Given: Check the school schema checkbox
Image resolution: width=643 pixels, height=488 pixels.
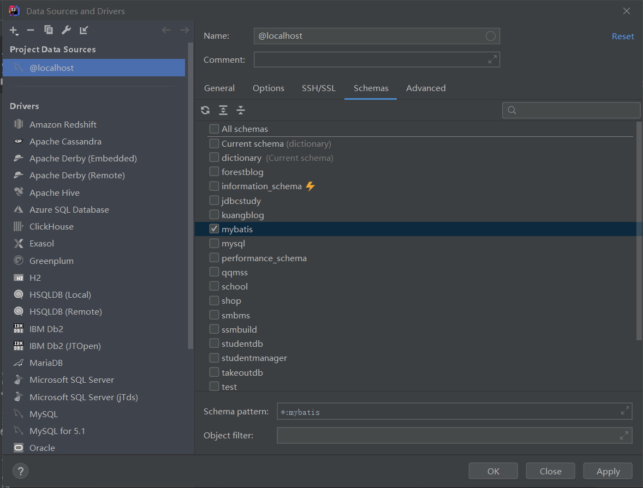Looking at the screenshot, I should 214,286.
